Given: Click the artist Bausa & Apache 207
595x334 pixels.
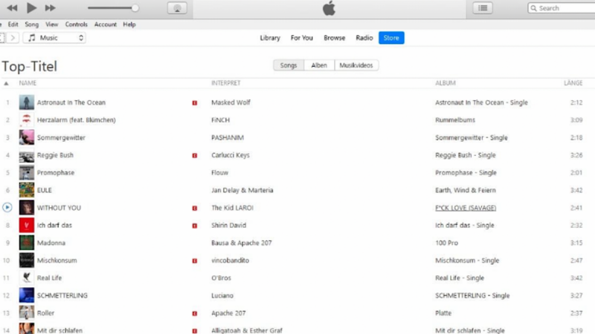Looking at the screenshot, I should click(x=241, y=243).
